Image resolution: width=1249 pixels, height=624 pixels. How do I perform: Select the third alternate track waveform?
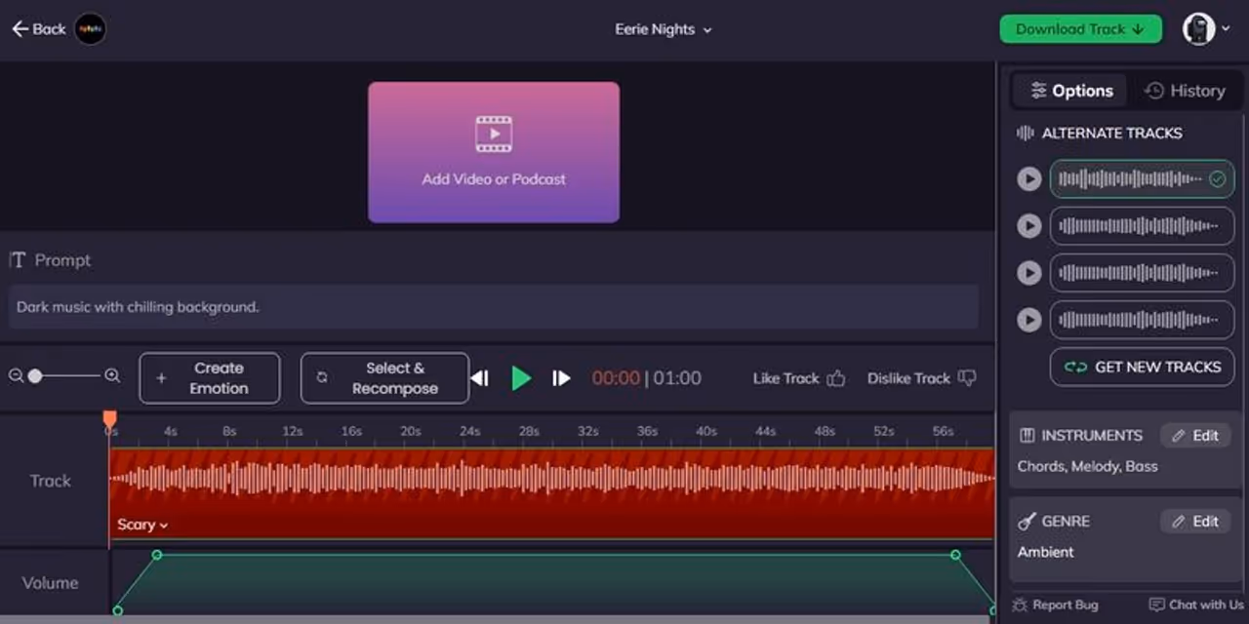point(1142,273)
